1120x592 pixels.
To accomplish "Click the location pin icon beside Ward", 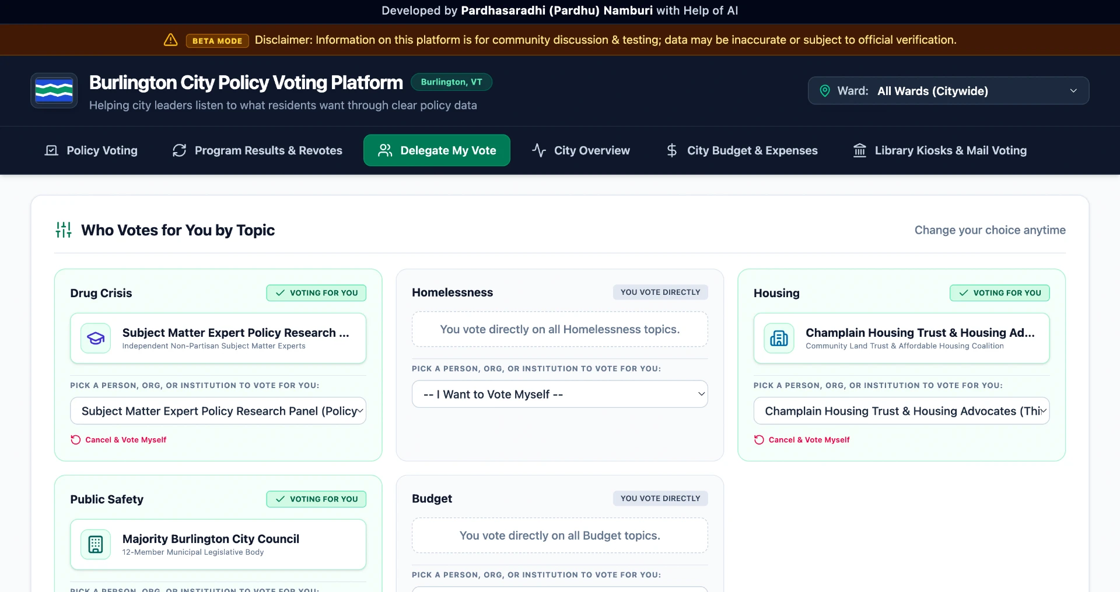I will point(825,91).
